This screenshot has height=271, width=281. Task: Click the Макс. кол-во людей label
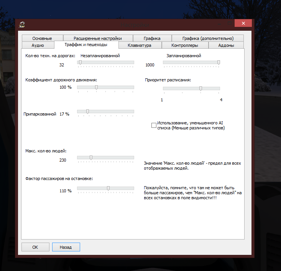coord(46,151)
